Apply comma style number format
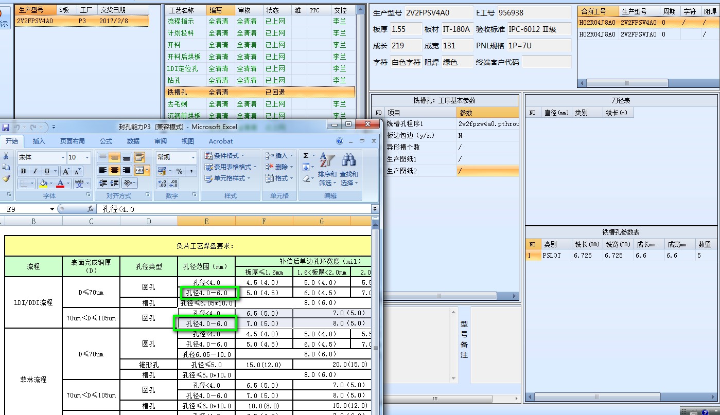 coord(191,171)
